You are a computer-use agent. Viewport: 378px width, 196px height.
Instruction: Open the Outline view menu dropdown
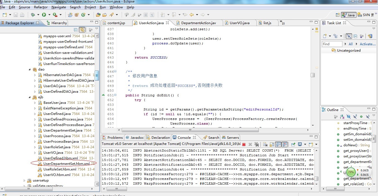pos(374,116)
